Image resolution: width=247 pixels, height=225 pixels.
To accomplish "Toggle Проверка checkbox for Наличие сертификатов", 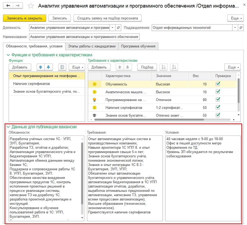I will pyautogui.click(x=218, y=107).
